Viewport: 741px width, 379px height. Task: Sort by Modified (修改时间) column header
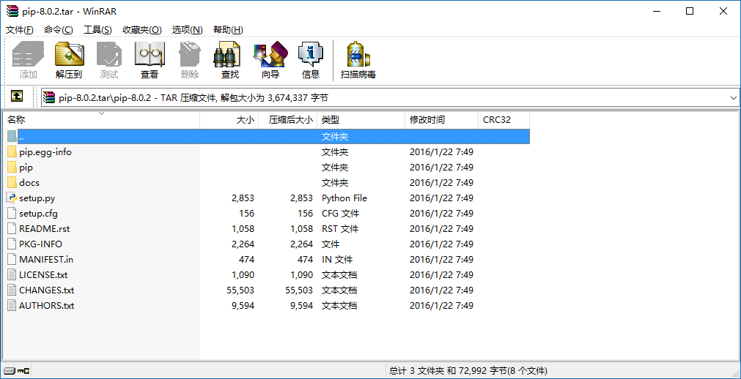point(442,120)
